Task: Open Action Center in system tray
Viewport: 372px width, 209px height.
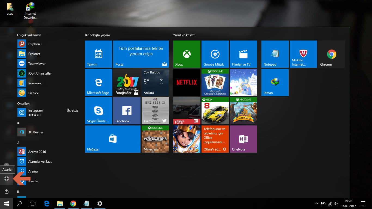Action: click(363, 204)
